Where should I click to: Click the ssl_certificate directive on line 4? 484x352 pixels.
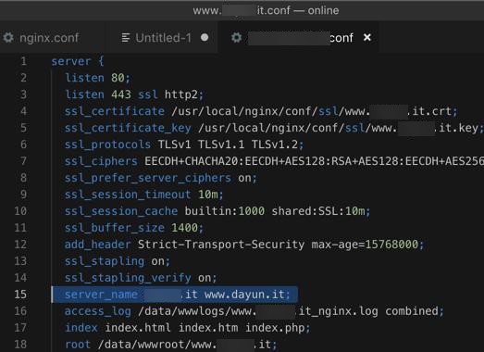115,111
